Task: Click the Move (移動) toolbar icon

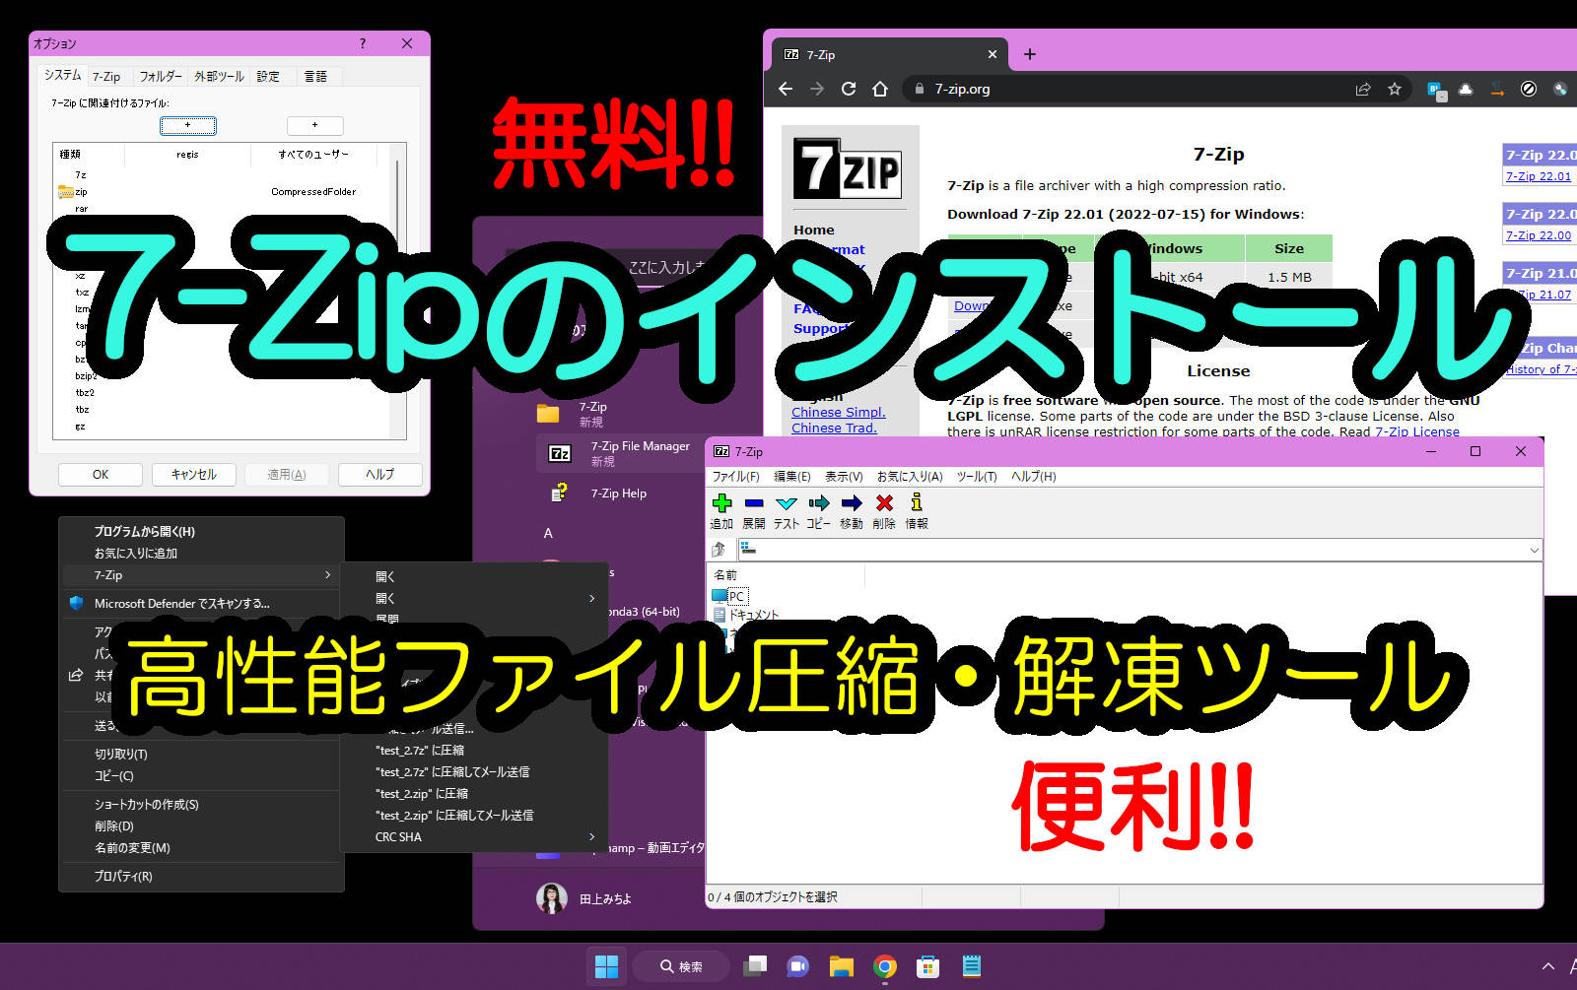Action: [852, 504]
